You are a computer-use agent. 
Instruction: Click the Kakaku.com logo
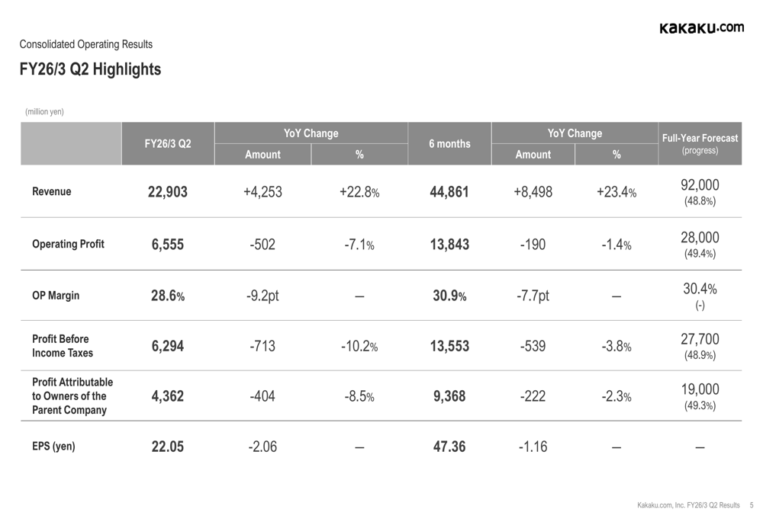click(x=701, y=28)
